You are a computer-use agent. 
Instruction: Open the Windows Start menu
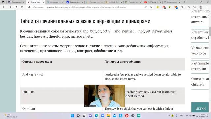coord(72,116)
